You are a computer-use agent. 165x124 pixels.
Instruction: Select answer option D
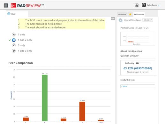point(14,51)
